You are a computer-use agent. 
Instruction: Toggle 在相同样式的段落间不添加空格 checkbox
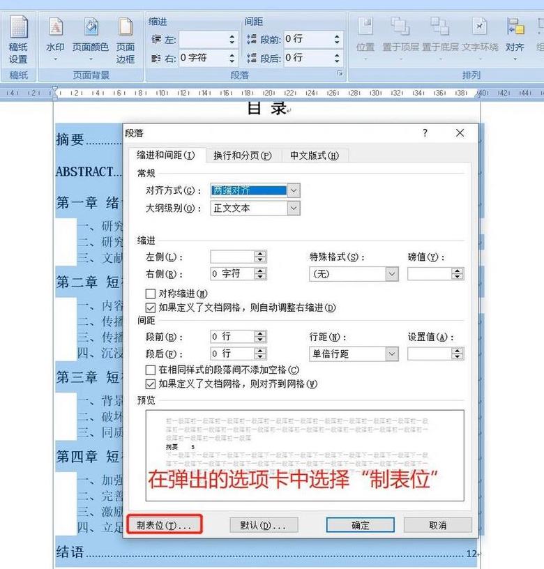[150, 370]
